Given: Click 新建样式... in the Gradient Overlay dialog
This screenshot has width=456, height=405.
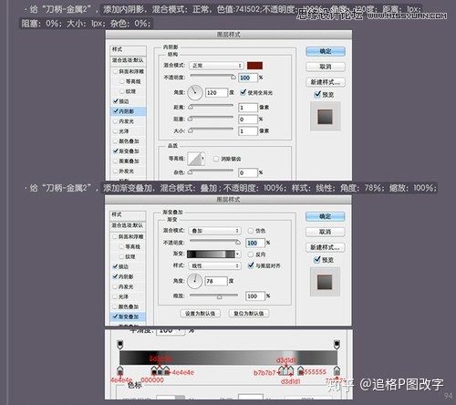Looking at the screenshot, I should pos(325,247).
